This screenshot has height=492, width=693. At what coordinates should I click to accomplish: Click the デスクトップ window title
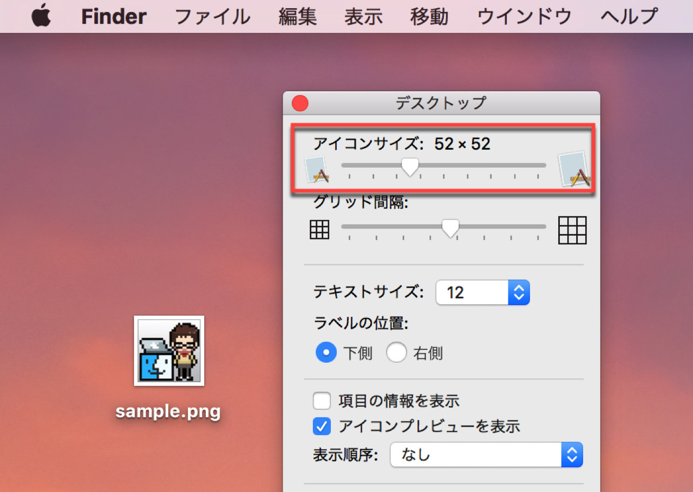[x=441, y=103]
